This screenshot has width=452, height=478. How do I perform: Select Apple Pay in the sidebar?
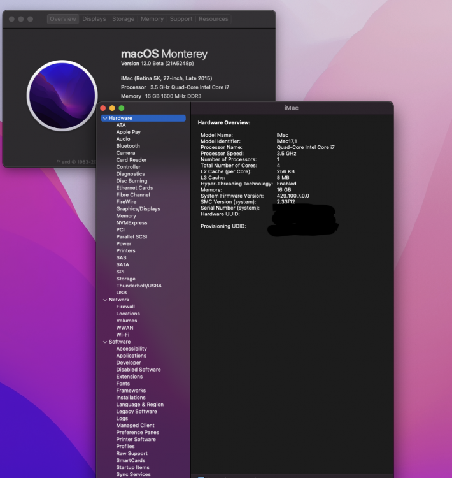(x=128, y=132)
